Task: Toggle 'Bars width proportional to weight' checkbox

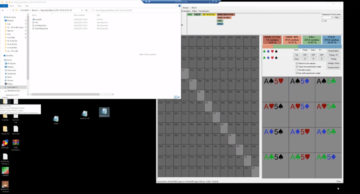Action: [297, 73]
